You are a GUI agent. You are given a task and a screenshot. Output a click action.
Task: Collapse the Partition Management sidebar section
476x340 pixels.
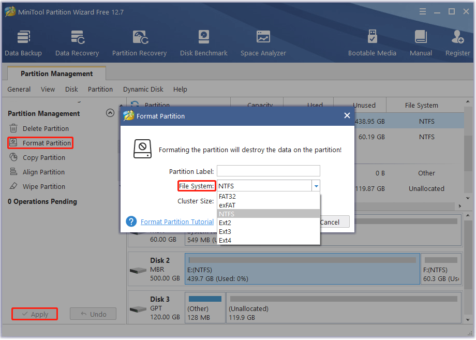pyautogui.click(x=110, y=113)
